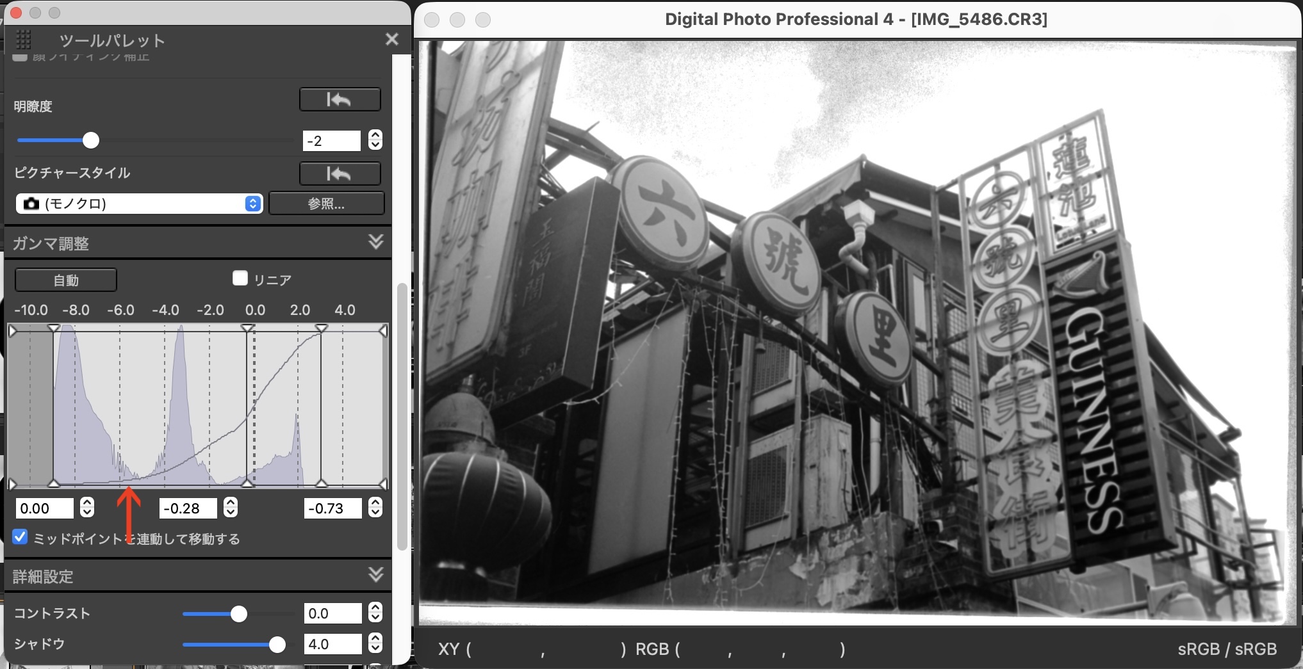Reset the ピクチャースタイル picture style

pos(340,173)
